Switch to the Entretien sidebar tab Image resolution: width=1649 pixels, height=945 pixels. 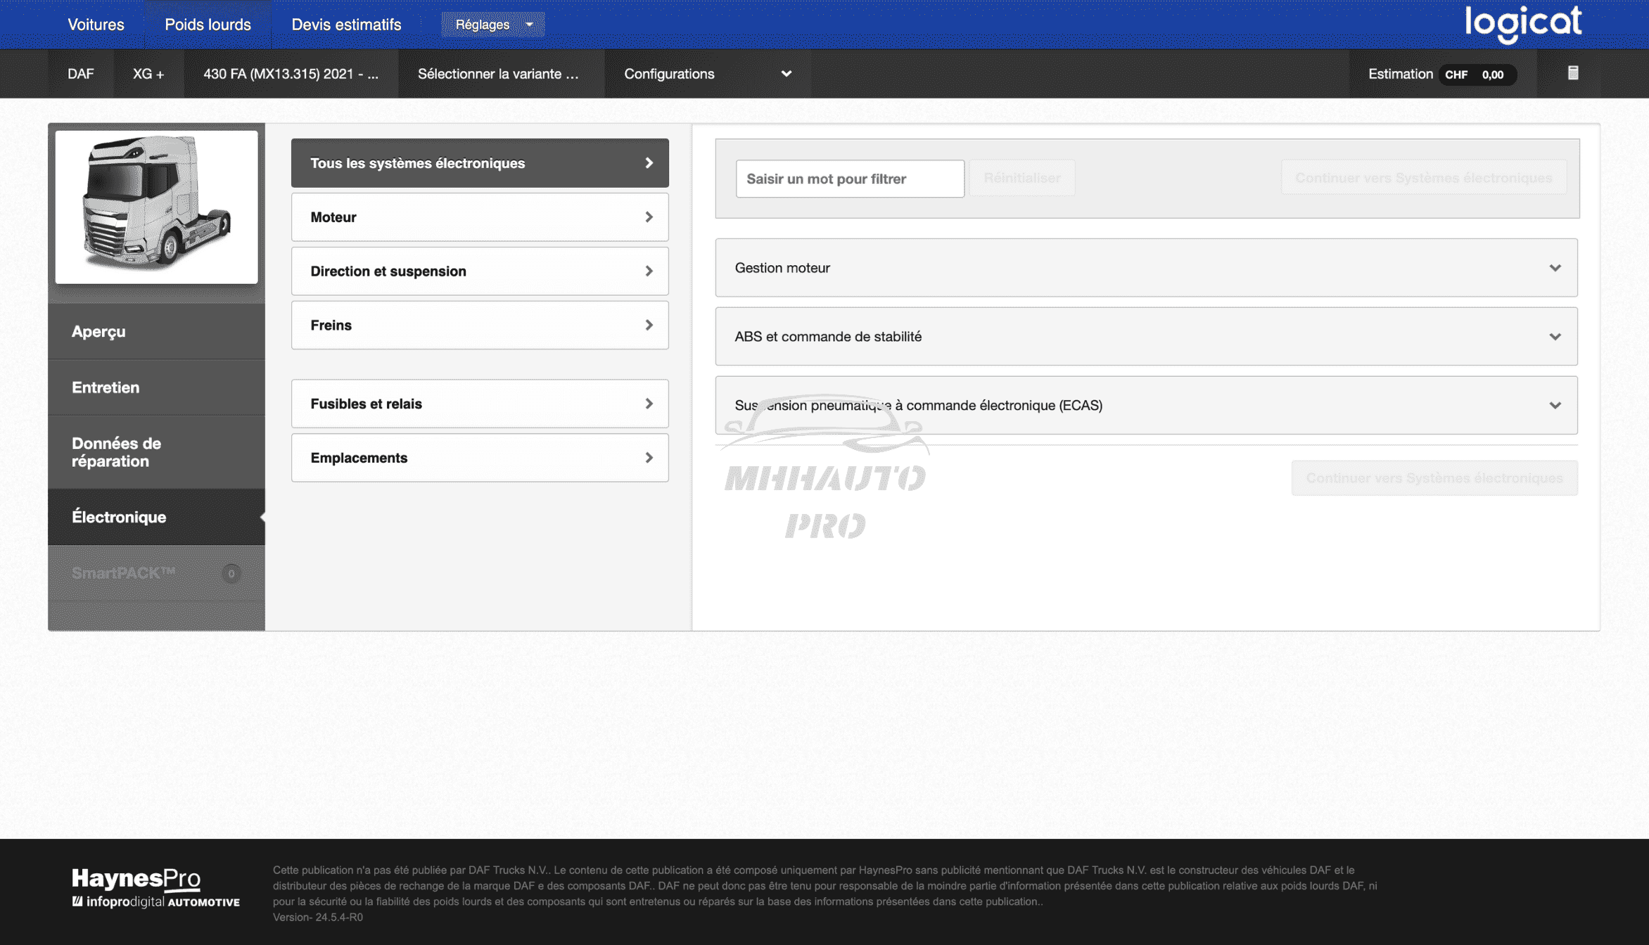tap(156, 387)
